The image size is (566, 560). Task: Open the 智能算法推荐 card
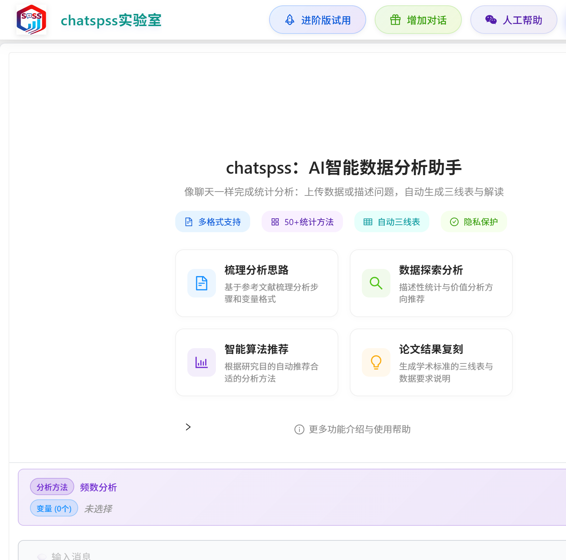(x=257, y=362)
